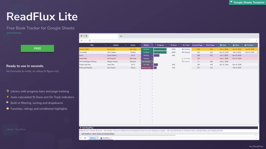Click the browser forward arrow
Viewport: 266px width, 149px height.
click(x=86, y=41)
